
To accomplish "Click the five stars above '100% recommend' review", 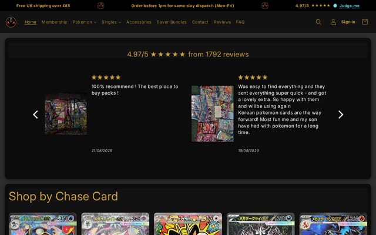I will 106,78.
